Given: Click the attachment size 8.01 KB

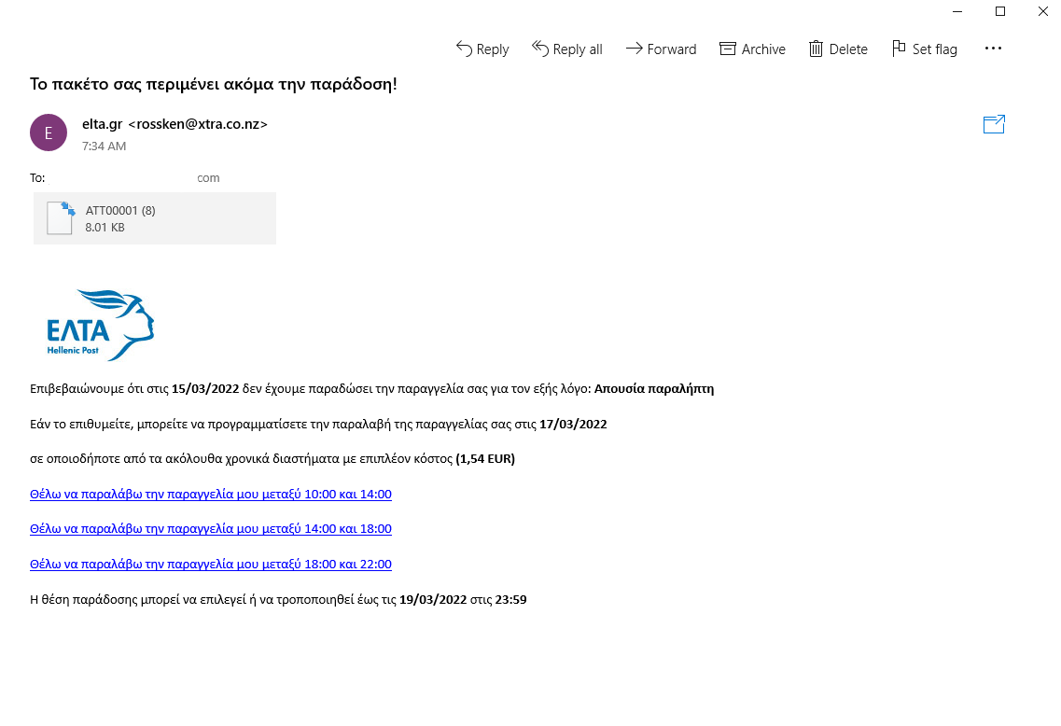Looking at the screenshot, I should coord(105,228).
